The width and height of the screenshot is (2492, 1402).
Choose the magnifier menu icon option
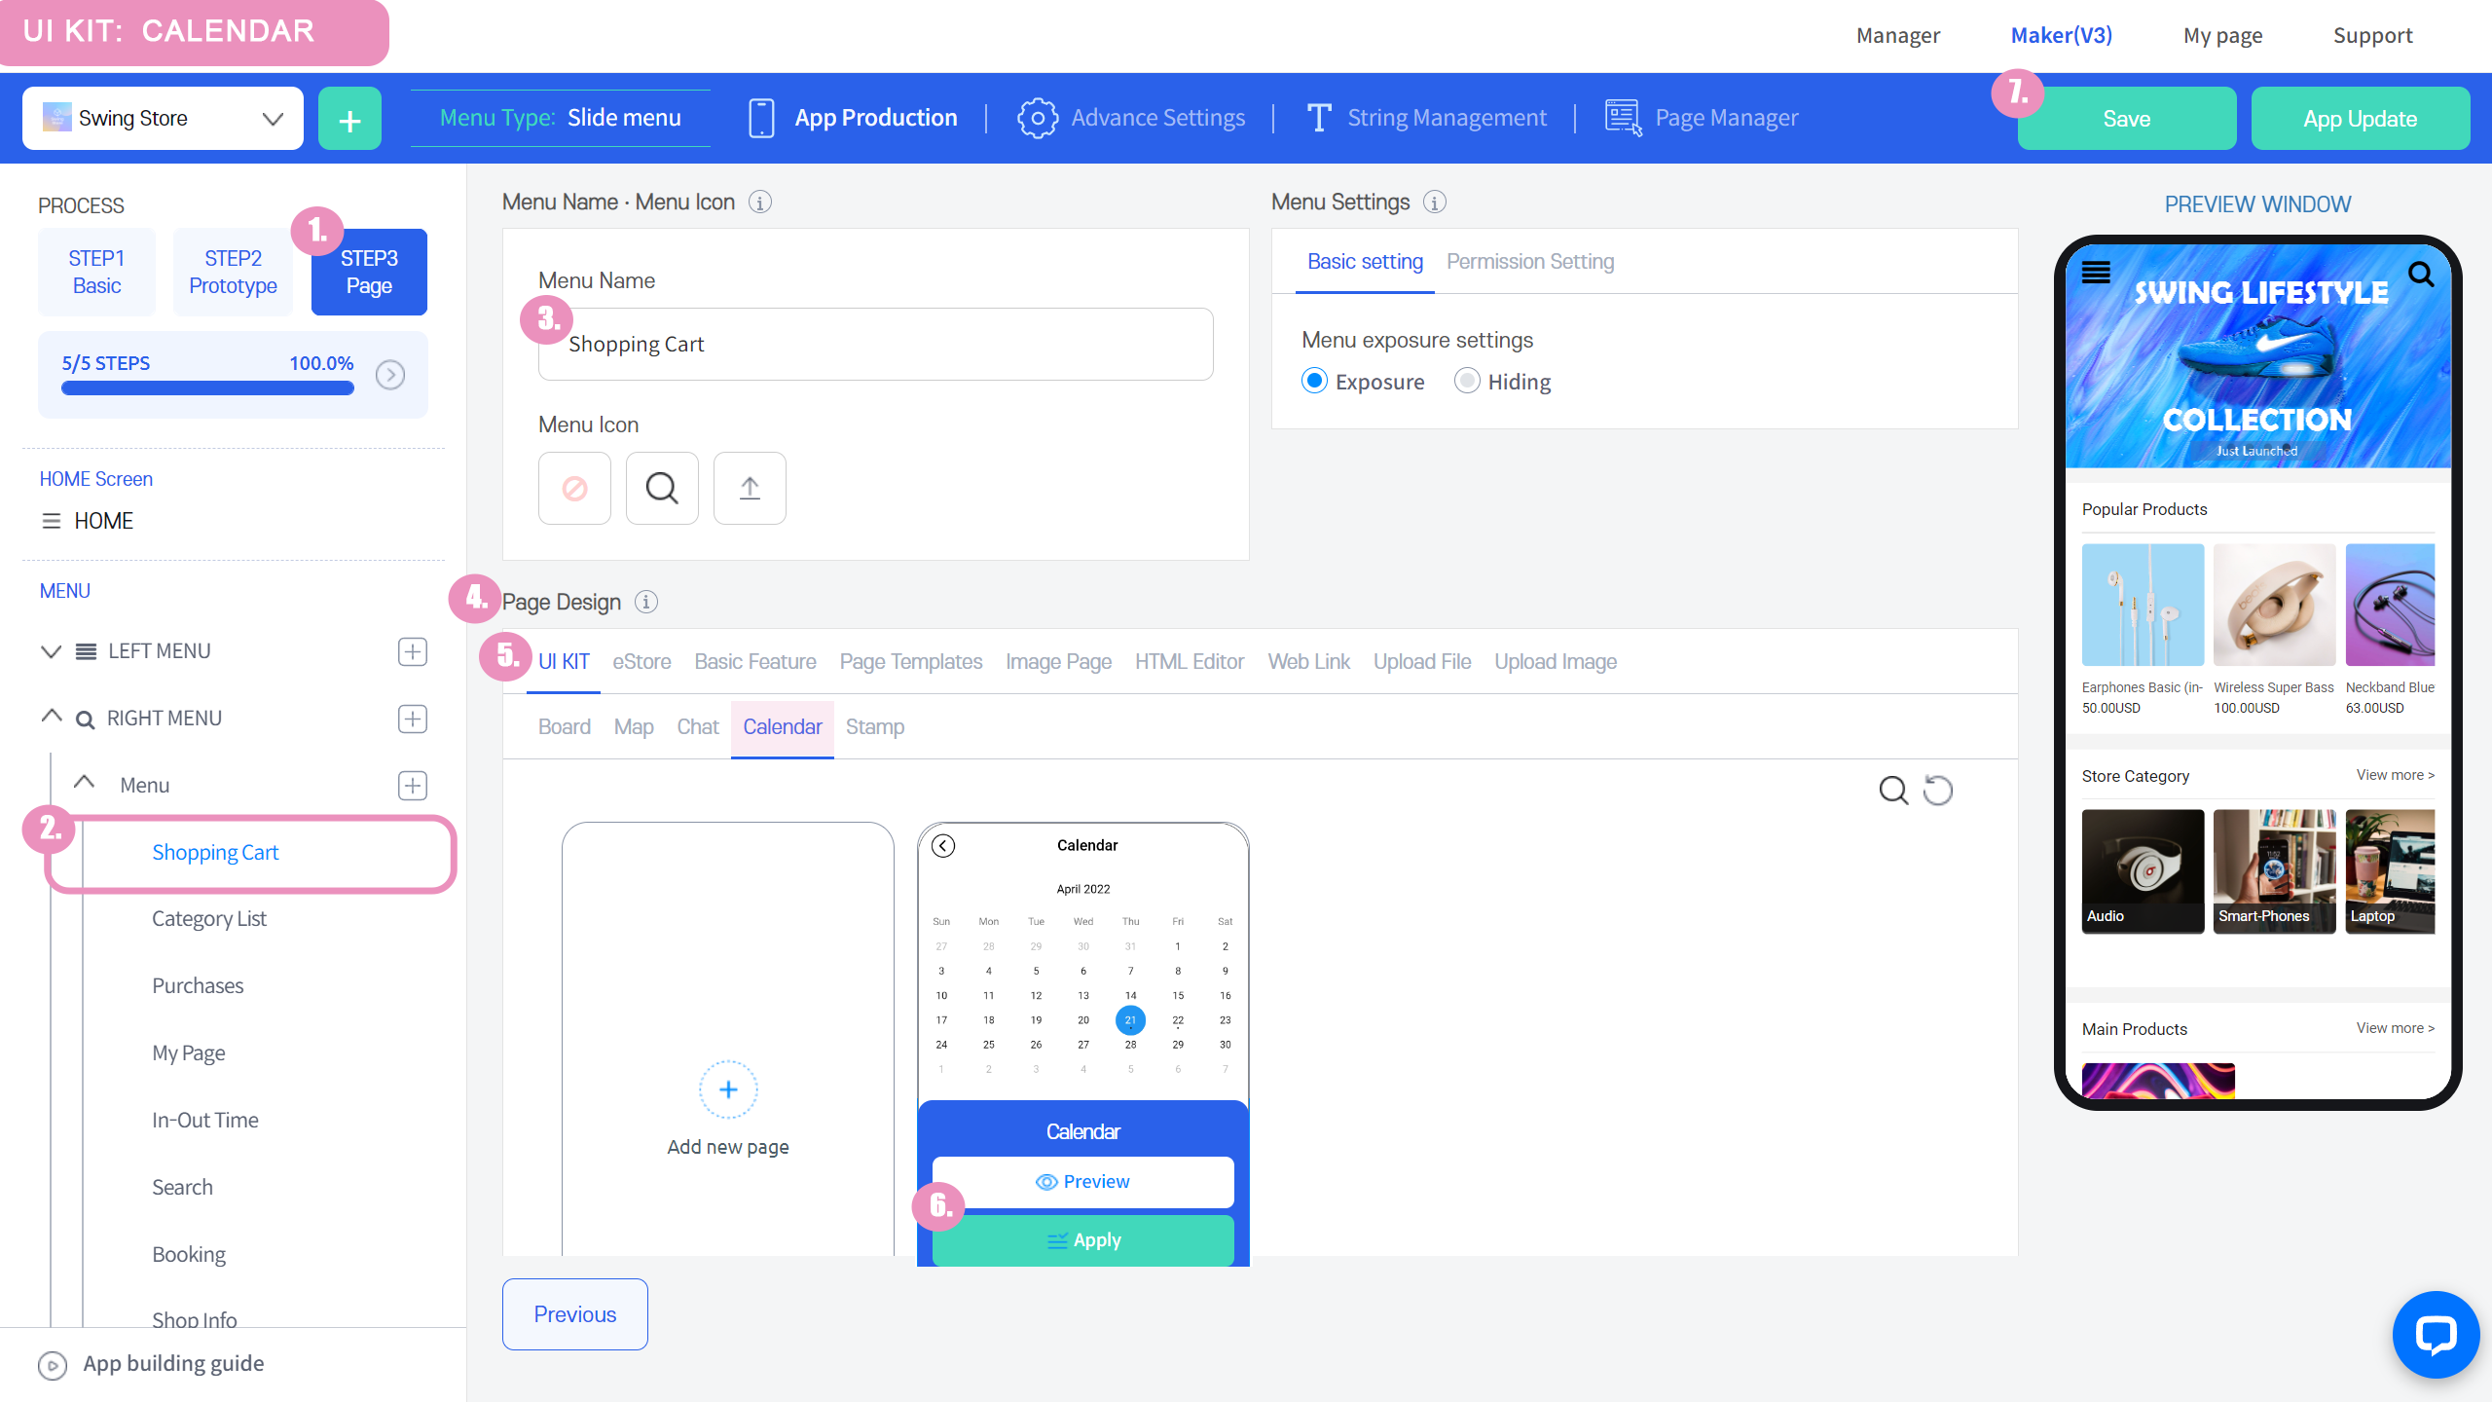(x=662, y=488)
